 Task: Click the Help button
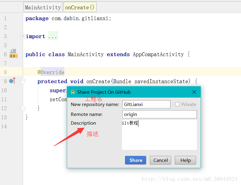pos(185,160)
